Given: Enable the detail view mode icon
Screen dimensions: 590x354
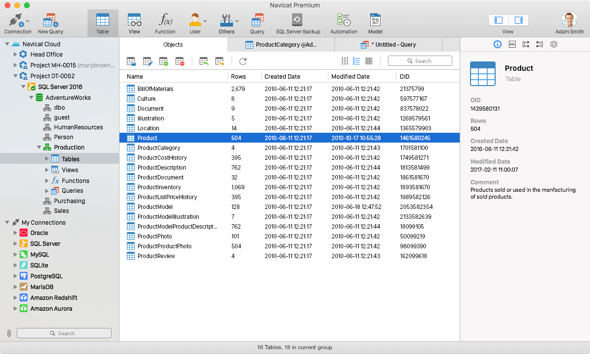Looking at the screenshot, I should (356, 61).
